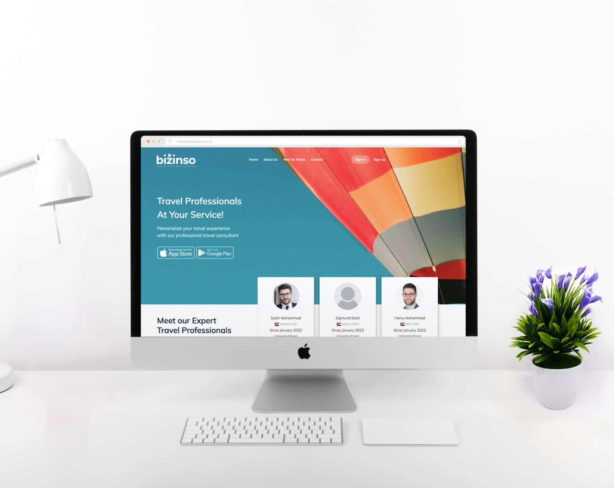Select the How It Works menu item
Image resolution: width=614 pixels, height=488 pixels.
pos(295,159)
